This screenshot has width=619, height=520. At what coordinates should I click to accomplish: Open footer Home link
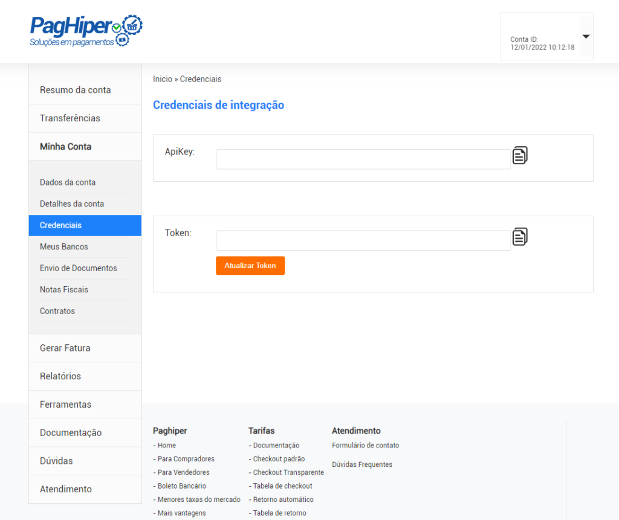click(x=167, y=445)
